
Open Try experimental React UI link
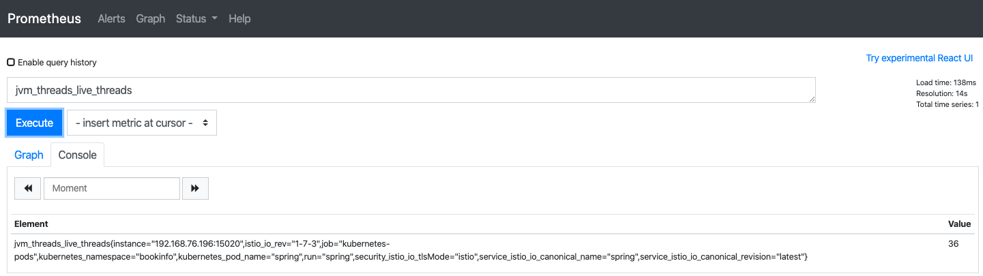coord(919,58)
